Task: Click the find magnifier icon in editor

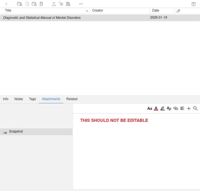Action: [x=195, y=108]
